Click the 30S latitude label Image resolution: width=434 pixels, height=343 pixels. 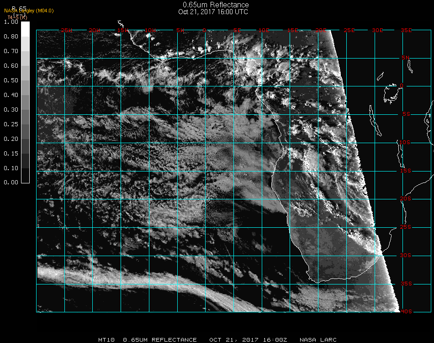[406, 256]
